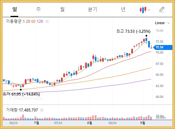Screen dimensions: 175x129
Task: Click the 최저 61.95 low marker label
Action: click(22, 94)
